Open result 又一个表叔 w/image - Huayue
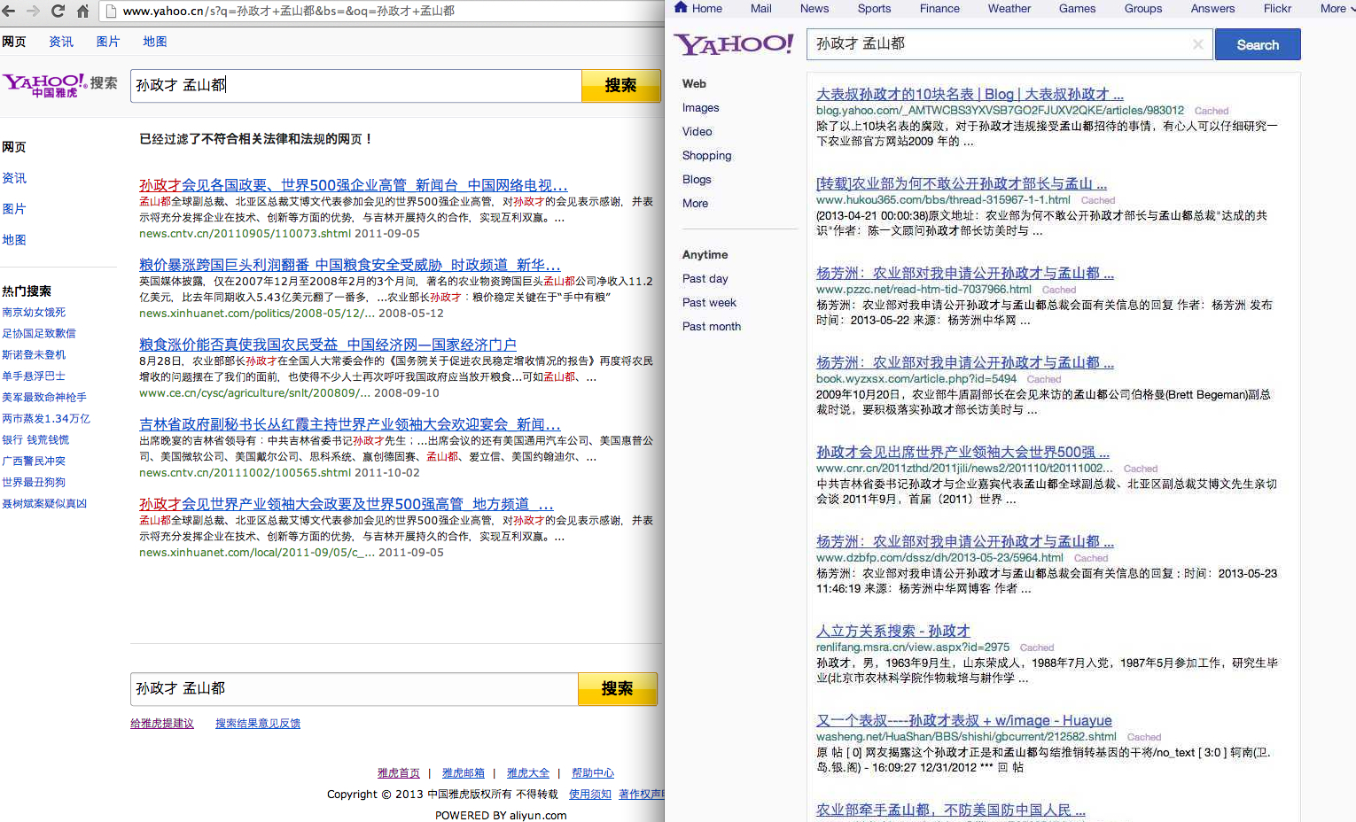 963,720
